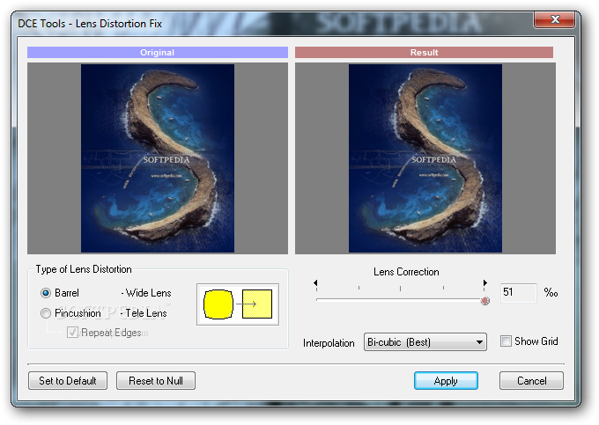Click the lens correction value field showing 51
599x425 pixels.
[x=518, y=293]
